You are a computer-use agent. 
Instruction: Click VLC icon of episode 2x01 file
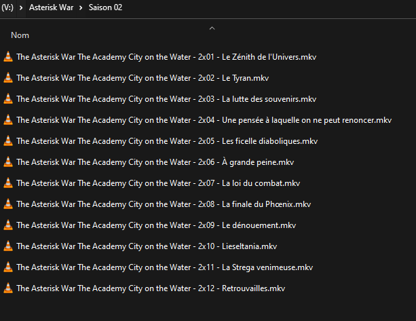click(x=8, y=57)
